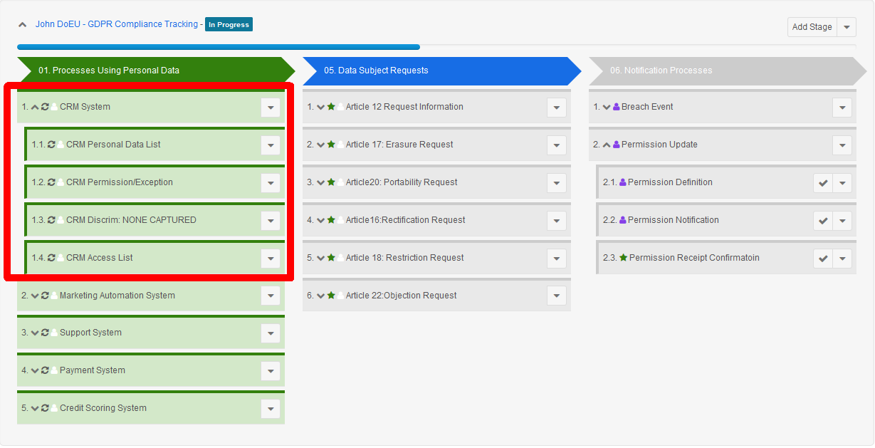Click purple person icon on Breach Event
The width and height of the screenshot is (875, 448).
(617, 107)
